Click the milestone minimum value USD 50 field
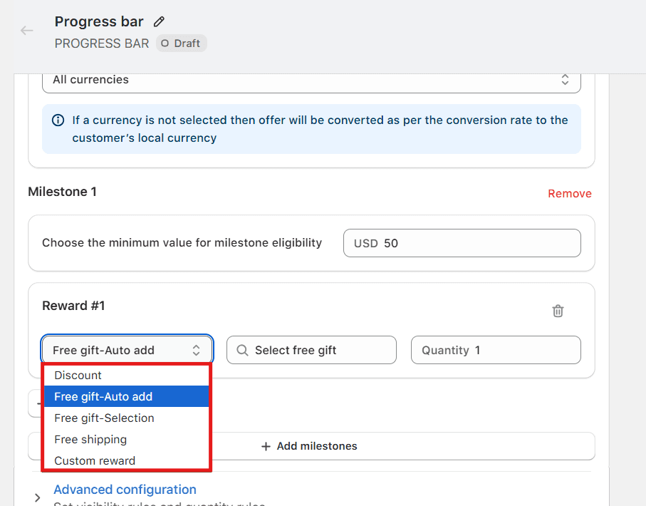 tap(462, 243)
